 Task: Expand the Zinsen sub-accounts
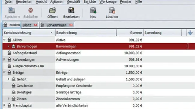[x=8, y=99]
